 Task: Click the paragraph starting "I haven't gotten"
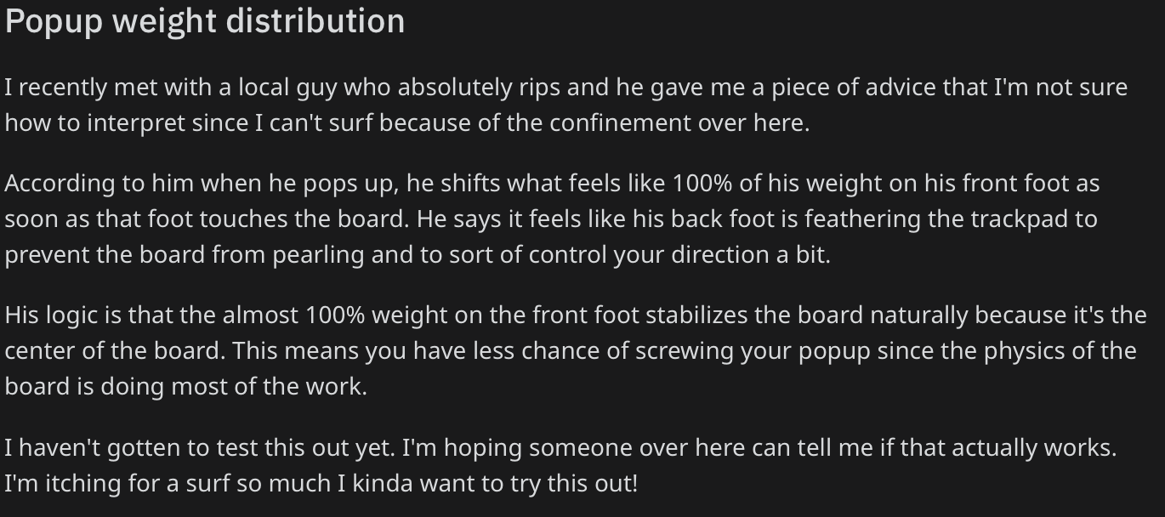[560, 464]
